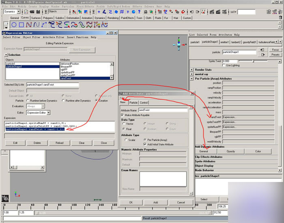Click the Edit button in Expression Editor
The width and height of the screenshot is (284, 223).
15,143
